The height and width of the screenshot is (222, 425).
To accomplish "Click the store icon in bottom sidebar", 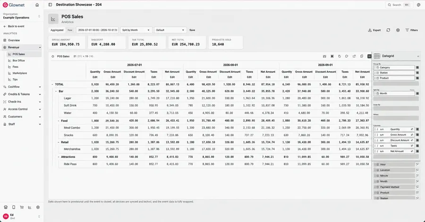I will coord(6,207).
